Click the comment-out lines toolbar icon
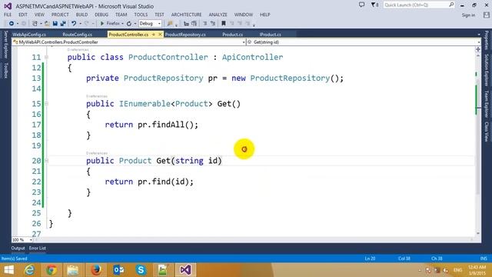492x277 pixels. (205, 24)
